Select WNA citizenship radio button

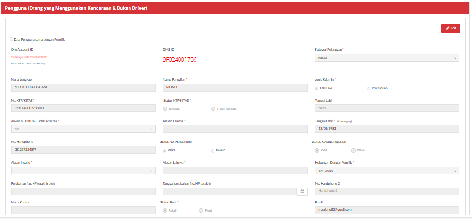coord(353,150)
